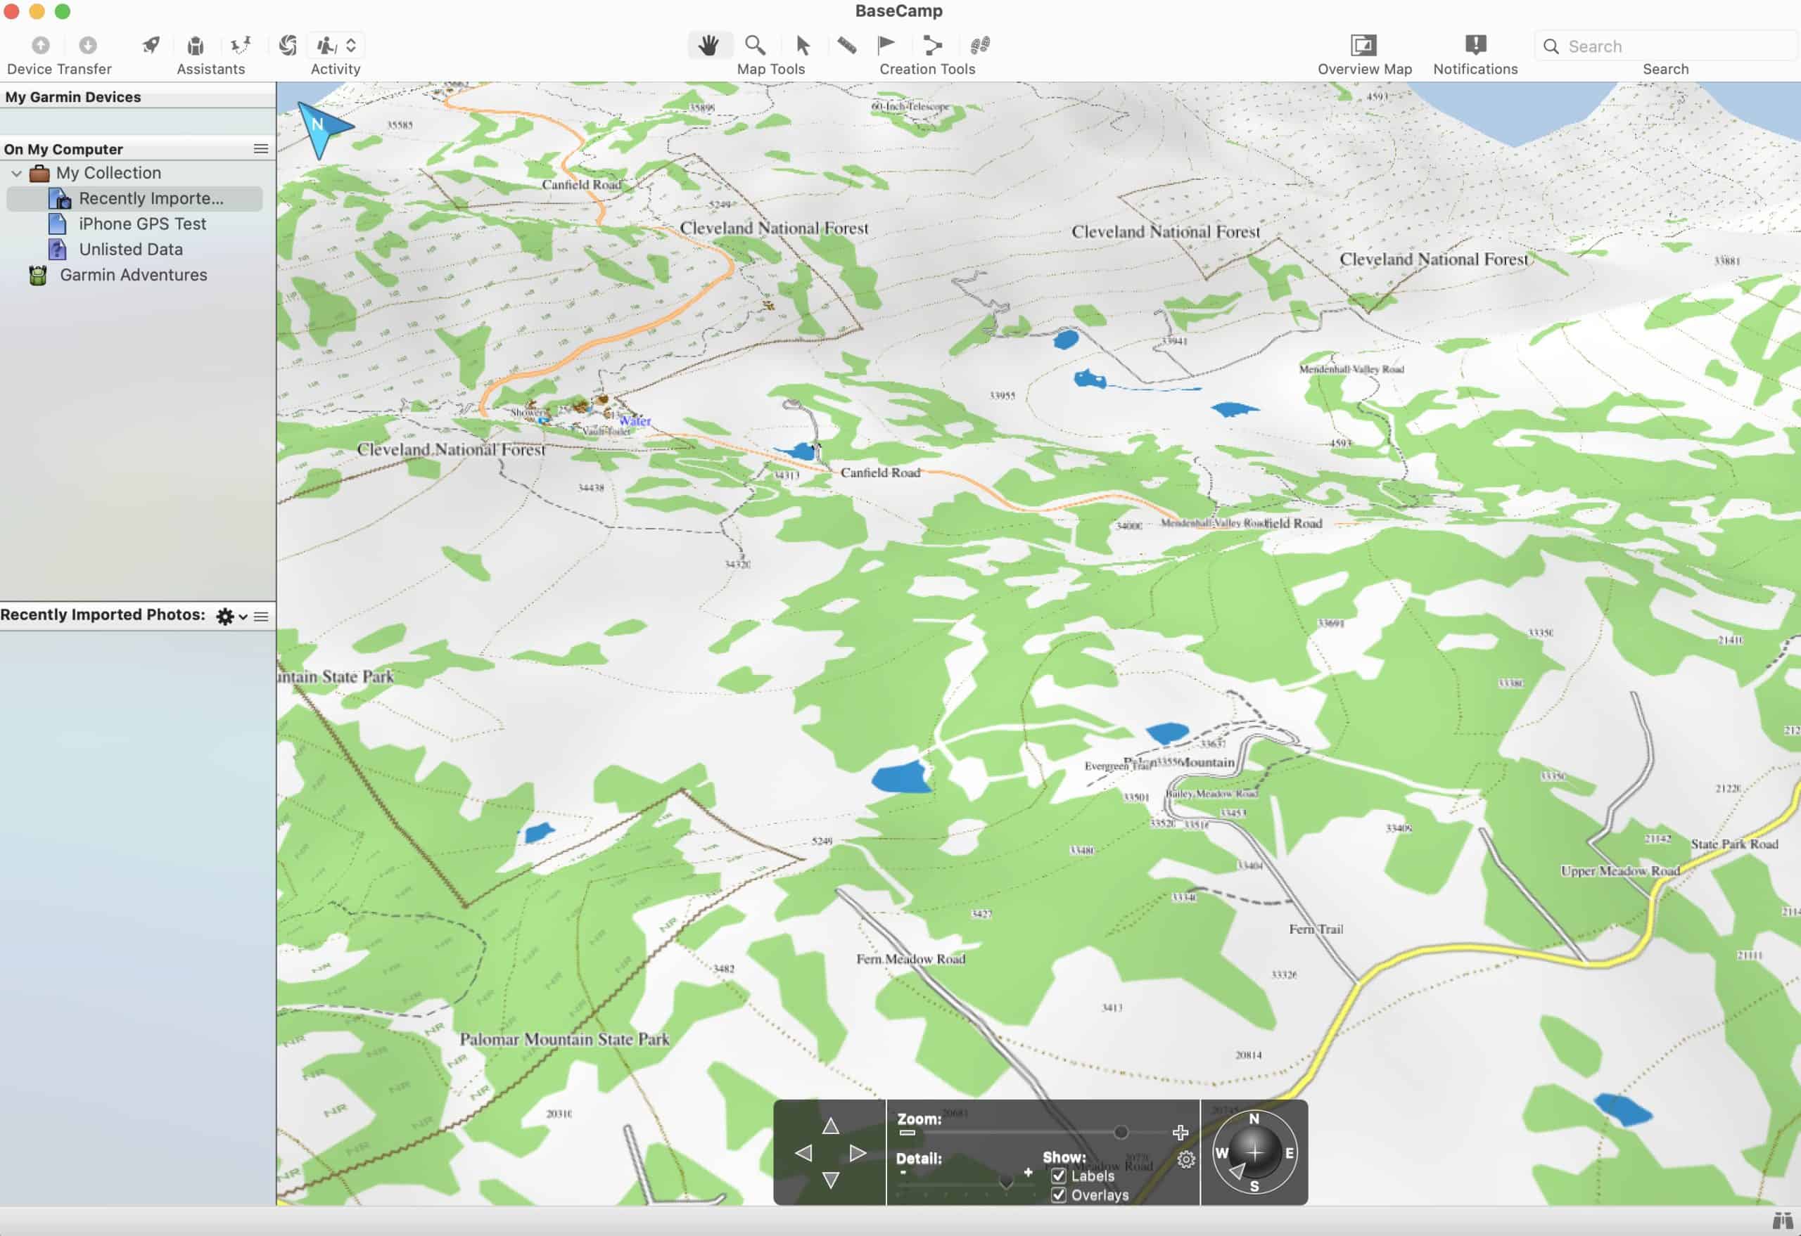Open the On My Computer list options menu
Viewport: 1801px width, 1236px height.
[x=261, y=148]
